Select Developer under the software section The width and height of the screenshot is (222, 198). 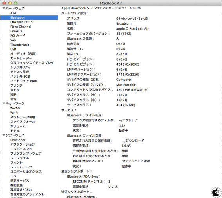[18, 140]
